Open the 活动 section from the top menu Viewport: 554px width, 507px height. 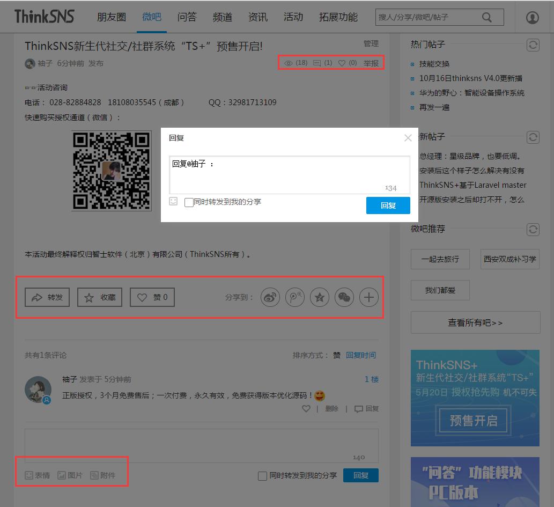293,17
